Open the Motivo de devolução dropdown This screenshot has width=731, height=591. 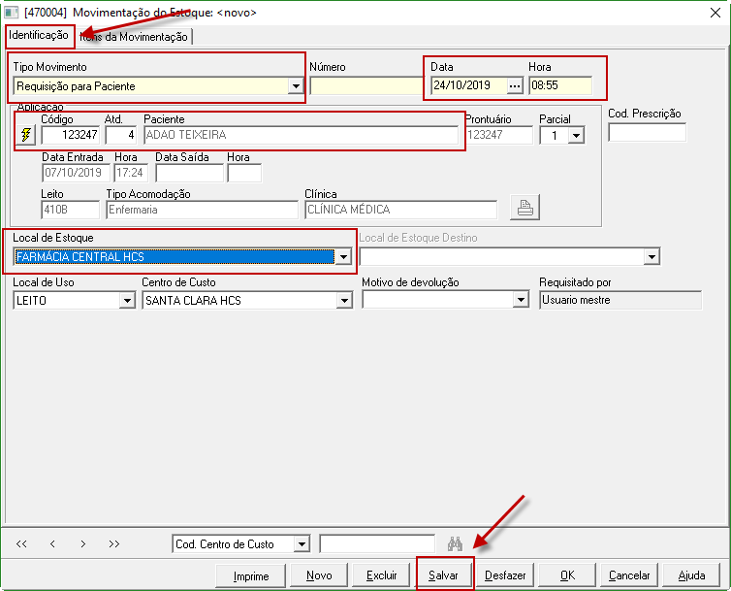tap(521, 300)
